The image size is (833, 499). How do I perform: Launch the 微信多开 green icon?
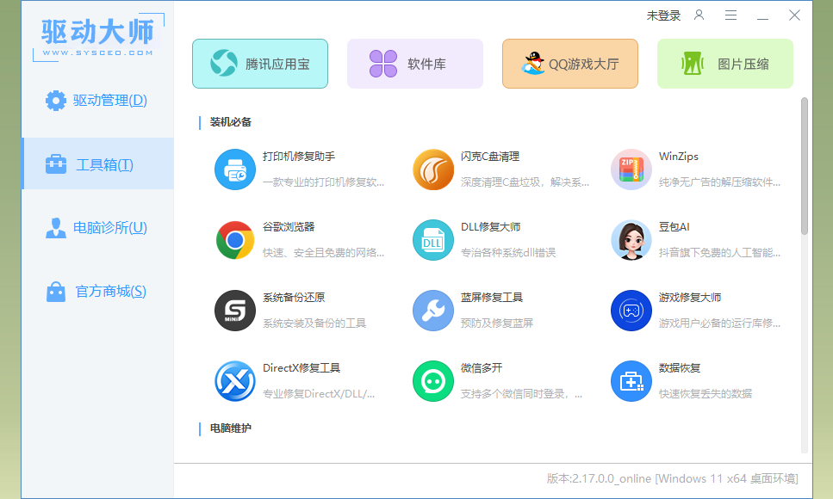point(432,381)
